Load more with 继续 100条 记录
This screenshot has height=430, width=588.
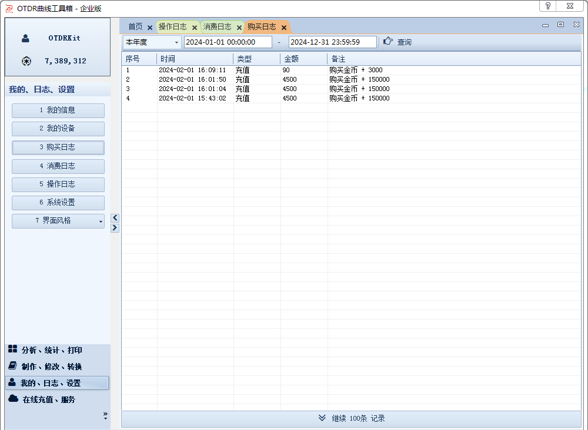[x=351, y=419]
